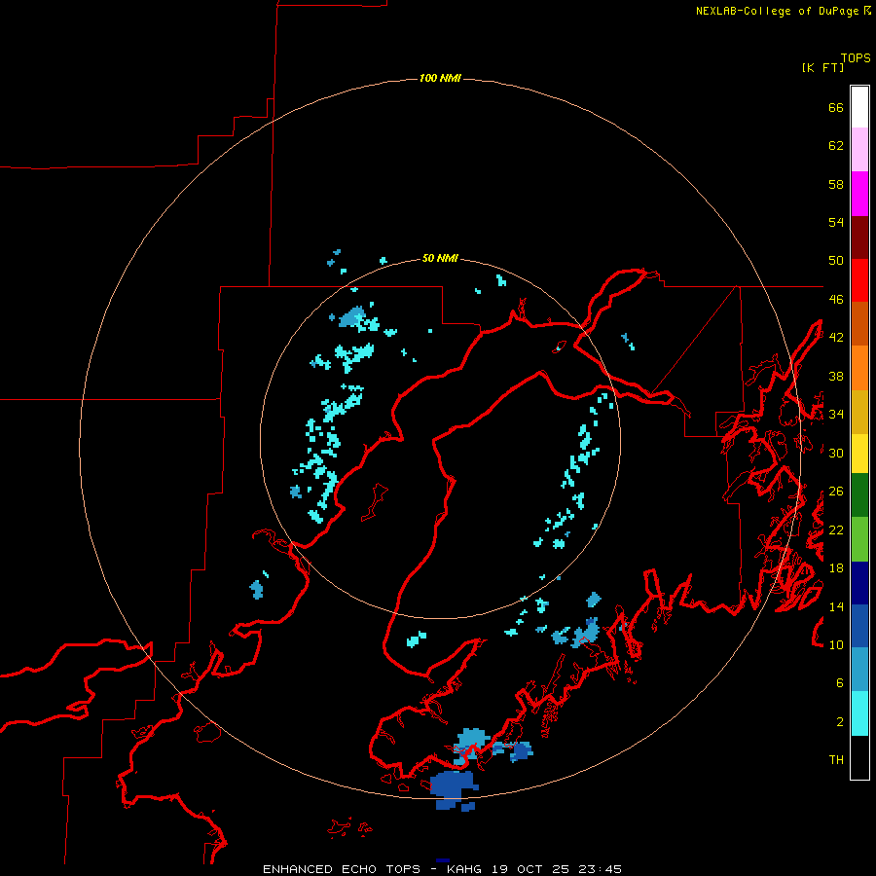Click the KAHG station identifier
The height and width of the screenshot is (876, 876).
466,869
